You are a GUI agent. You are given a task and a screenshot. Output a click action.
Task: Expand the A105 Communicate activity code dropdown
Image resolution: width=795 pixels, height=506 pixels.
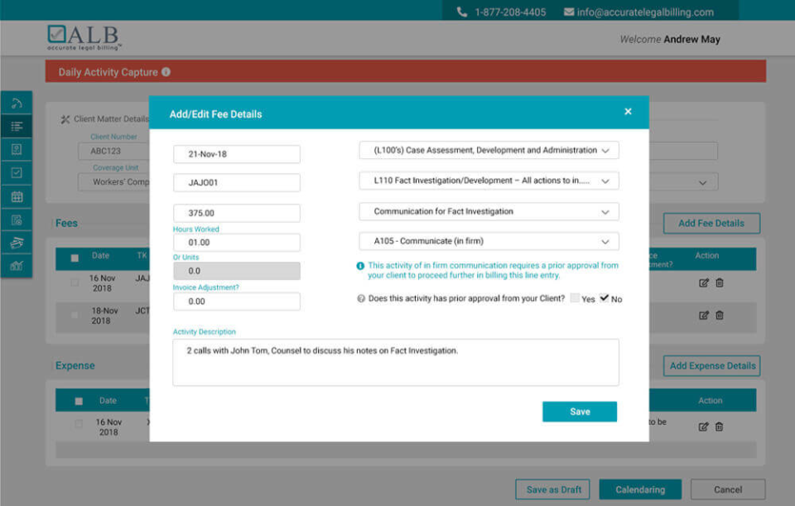click(x=489, y=240)
